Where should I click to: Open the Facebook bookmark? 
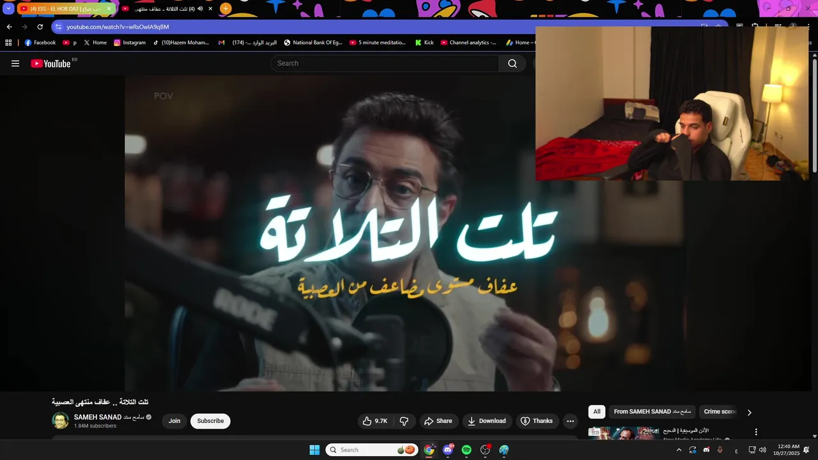point(40,43)
